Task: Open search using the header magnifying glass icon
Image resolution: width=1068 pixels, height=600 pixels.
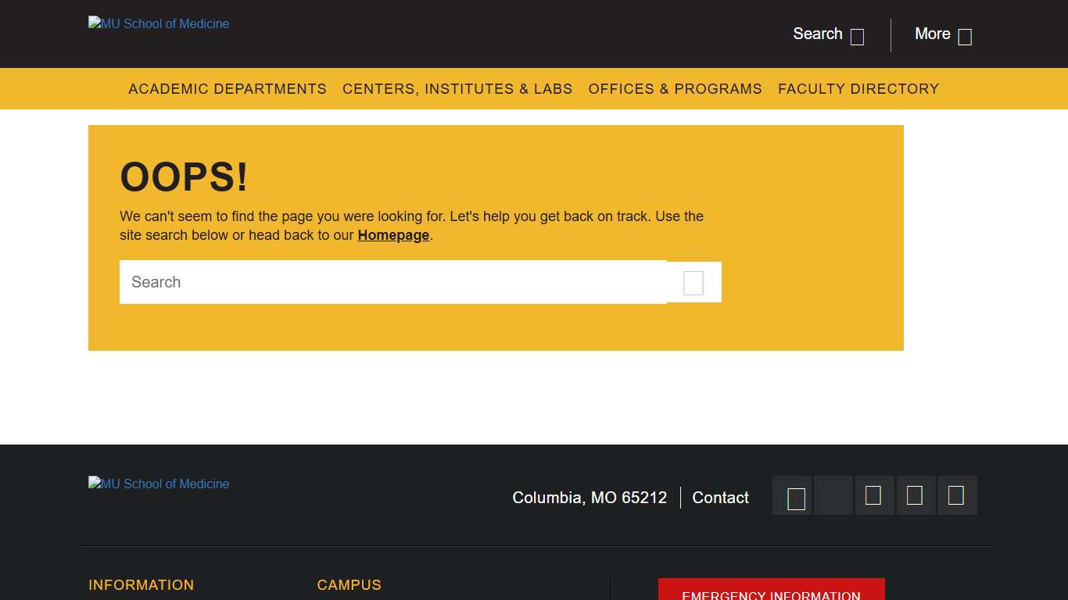Action: 858,36
